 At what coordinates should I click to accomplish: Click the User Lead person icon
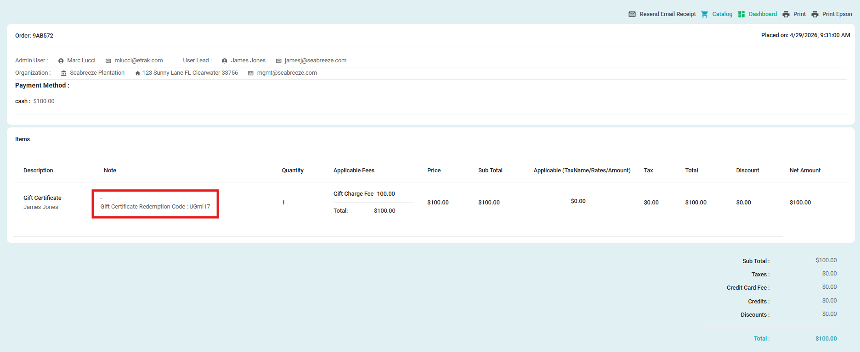(x=225, y=60)
